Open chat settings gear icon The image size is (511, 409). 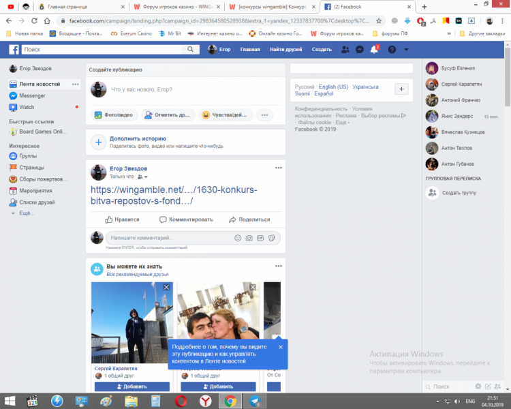[478, 387]
